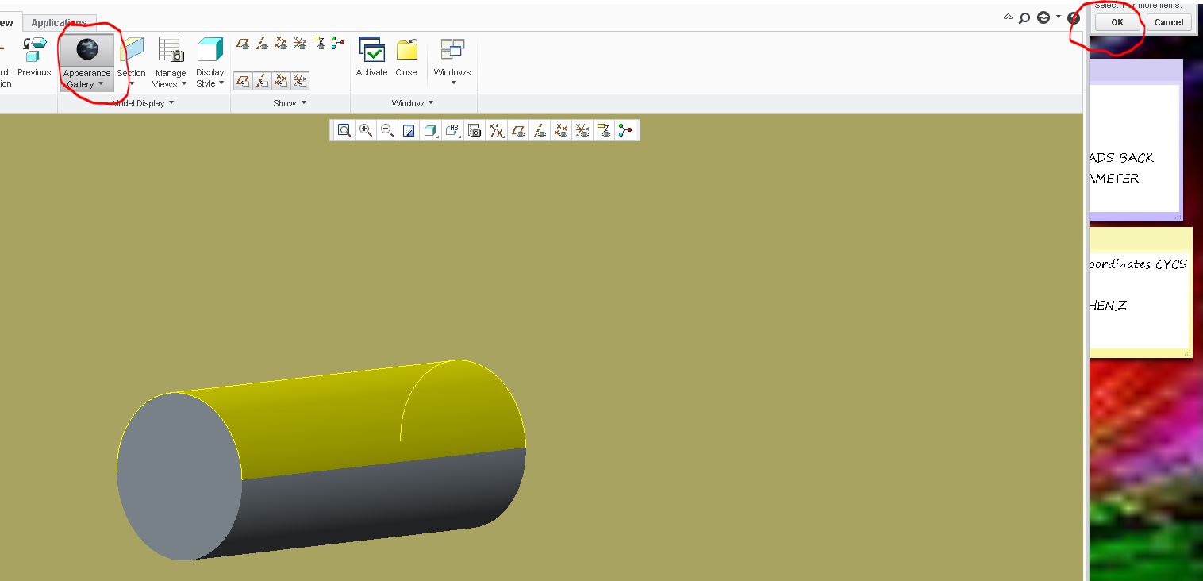Image resolution: width=1203 pixels, height=581 pixels.
Task: Click OK in the Select dialog
Action: [x=1117, y=22]
